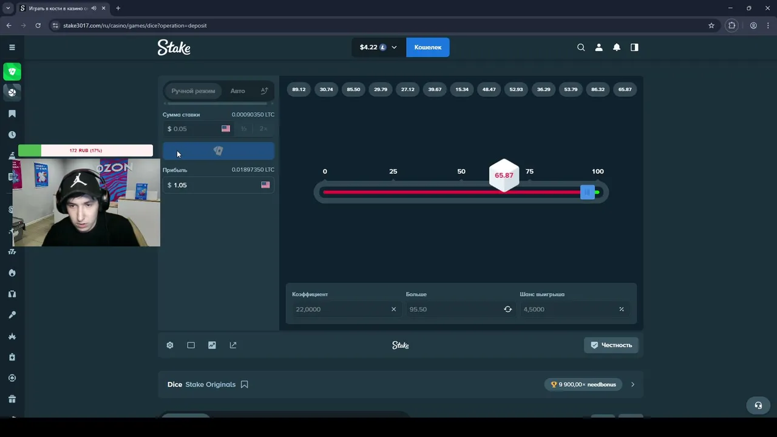Click the Коэффициент 22,0000 field
Viewport: 777px width, 437px height.
345,309
